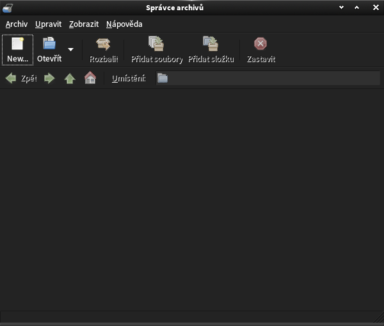384x326 pixels.
Task: Click the resize grip in the window corner
Action: pyautogui.click(x=378, y=318)
